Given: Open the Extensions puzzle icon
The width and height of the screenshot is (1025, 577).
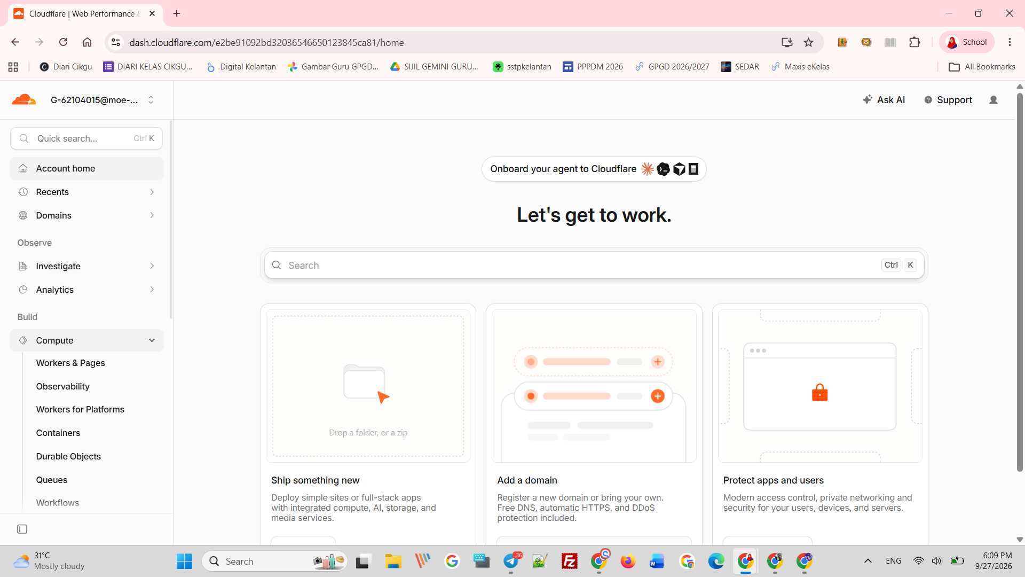Looking at the screenshot, I should (914, 42).
